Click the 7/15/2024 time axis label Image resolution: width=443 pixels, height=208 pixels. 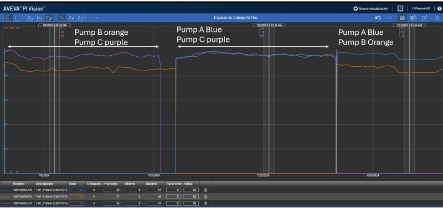click(x=153, y=175)
